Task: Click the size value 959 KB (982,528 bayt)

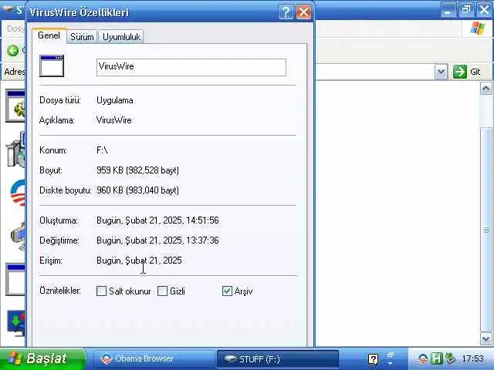Action: [x=137, y=170]
